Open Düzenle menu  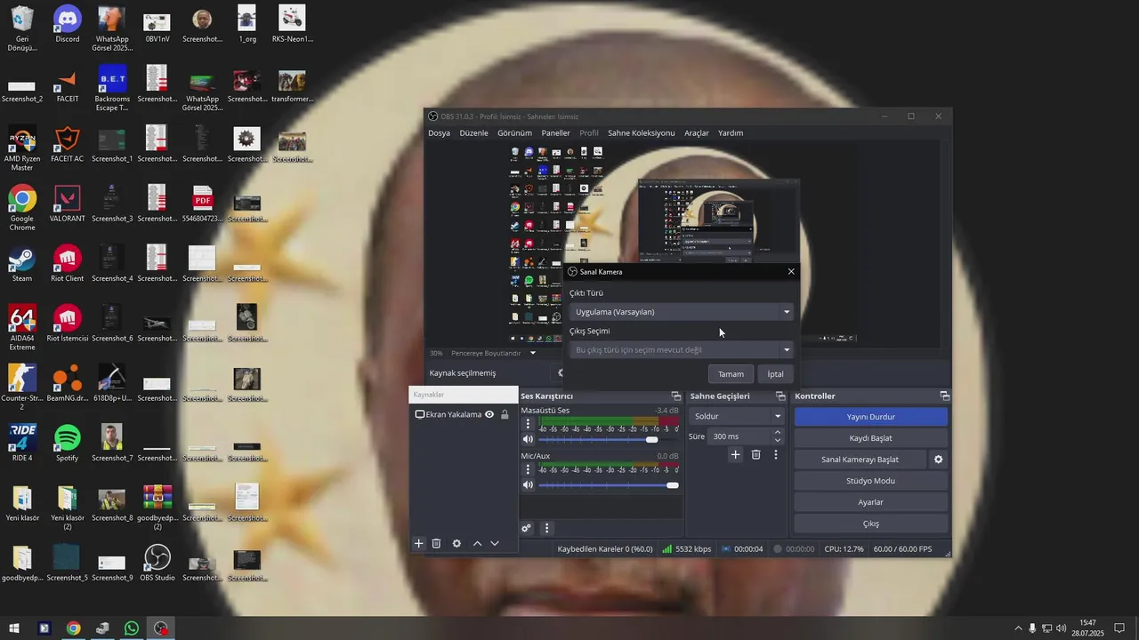pyautogui.click(x=473, y=132)
